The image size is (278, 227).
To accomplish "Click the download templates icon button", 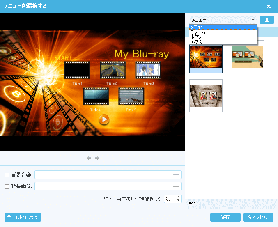I will 267,20.
